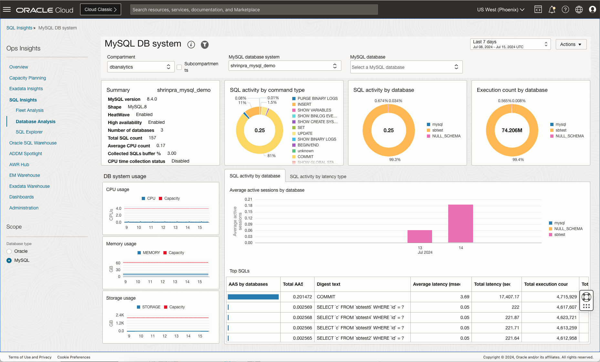Image resolution: width=600 pixels, height=362 pixels.
Task: Change the Last 7 days time range selector
Action: click(x=510, y=44)
